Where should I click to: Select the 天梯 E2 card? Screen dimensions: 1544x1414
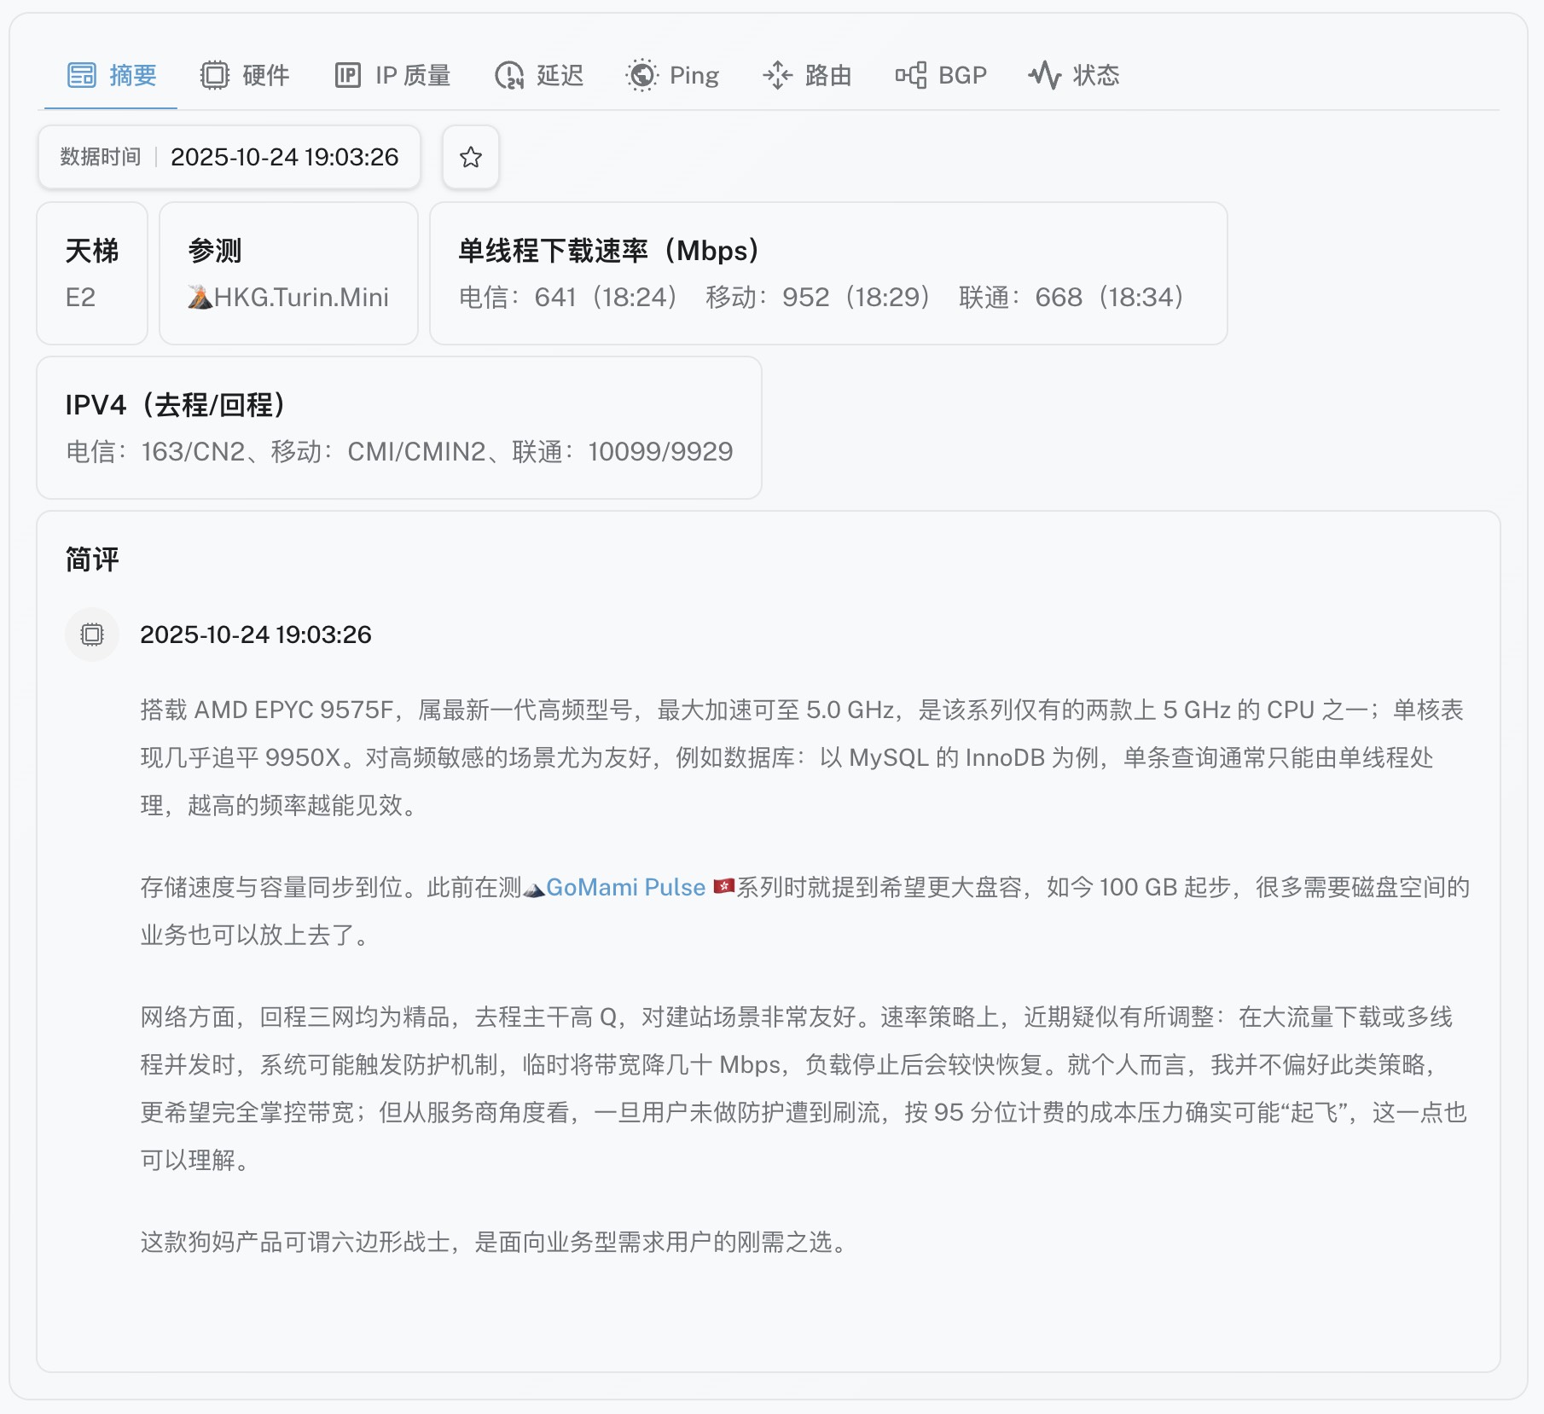tap(92, 274)
